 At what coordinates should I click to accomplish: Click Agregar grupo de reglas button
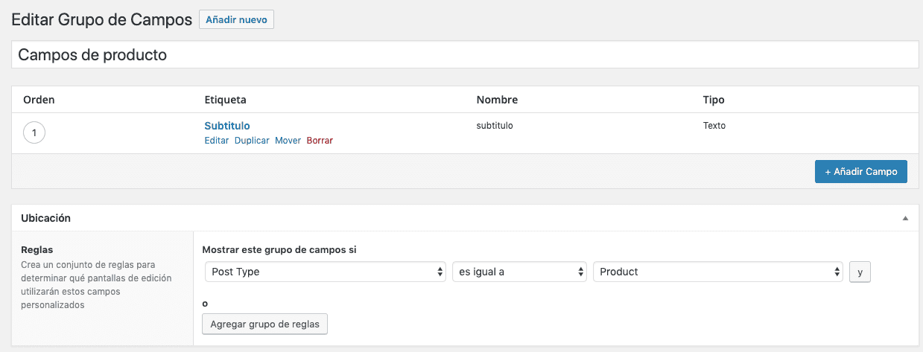click(264, 324)
